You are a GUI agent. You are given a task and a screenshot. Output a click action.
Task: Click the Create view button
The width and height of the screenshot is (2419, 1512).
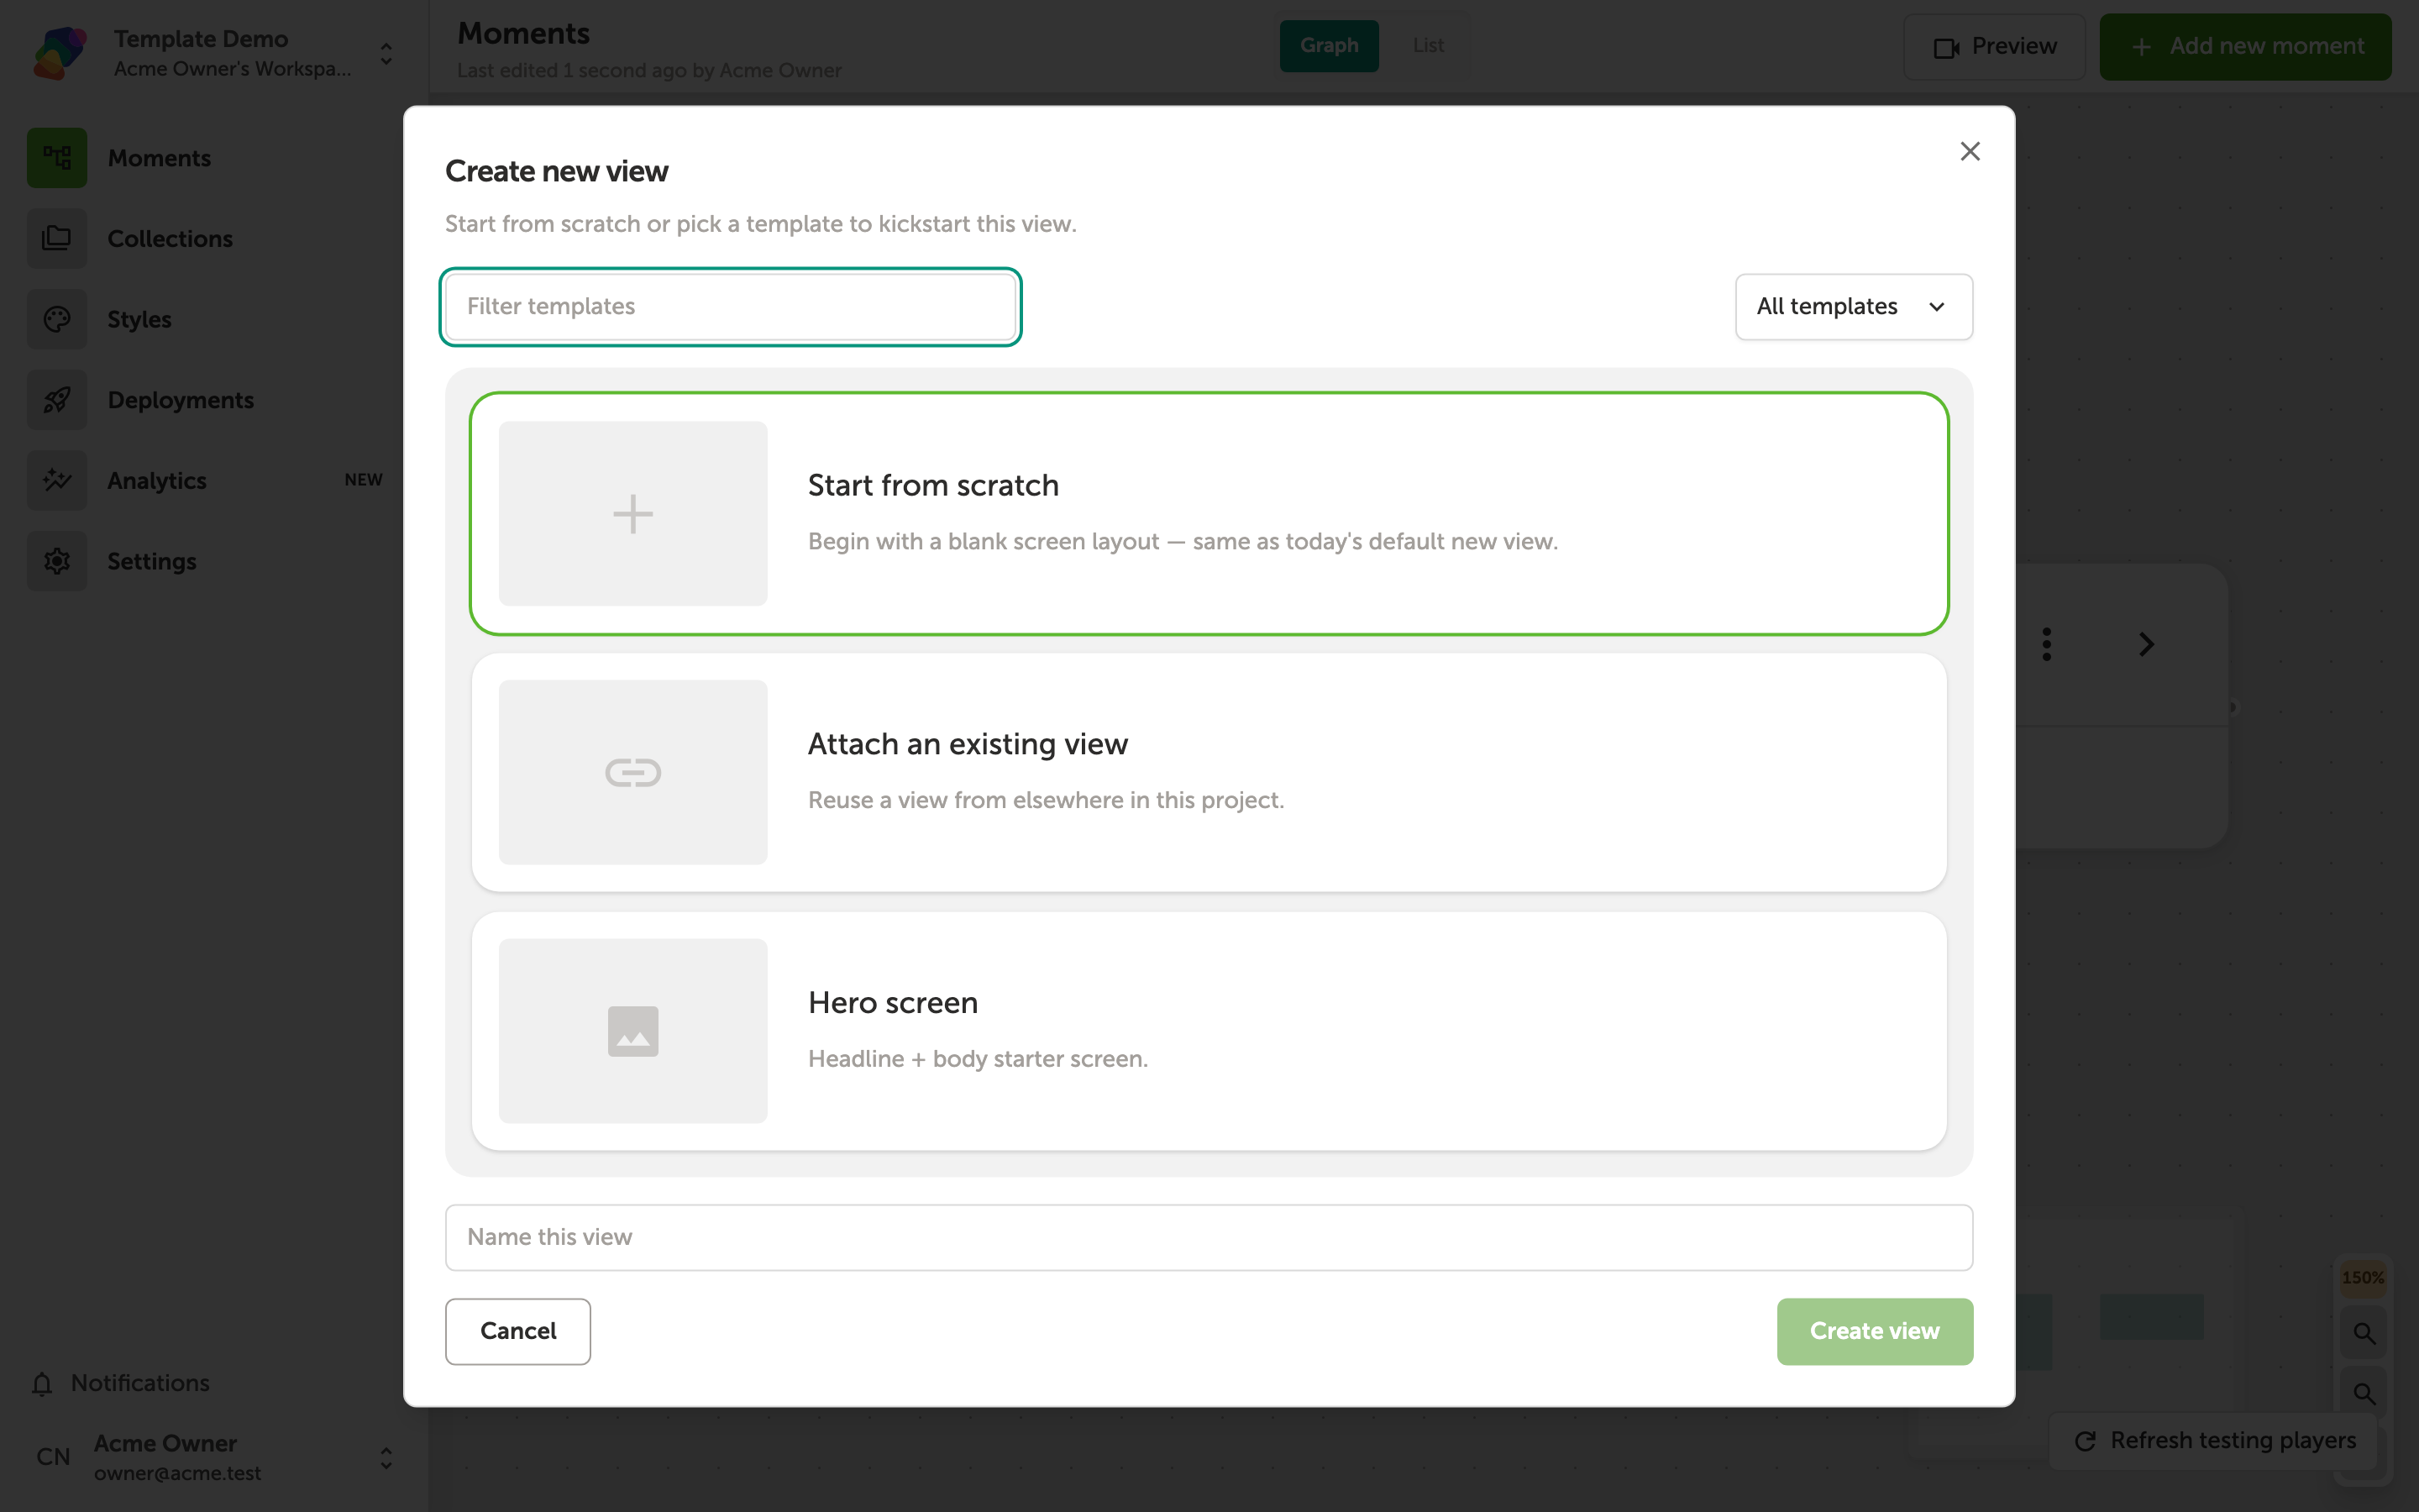tap(1874, 1331)
